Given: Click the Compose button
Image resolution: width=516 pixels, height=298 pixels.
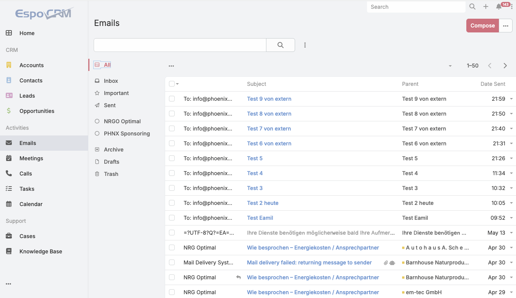Looking at the screenshot, I should [x=482, y=26].
